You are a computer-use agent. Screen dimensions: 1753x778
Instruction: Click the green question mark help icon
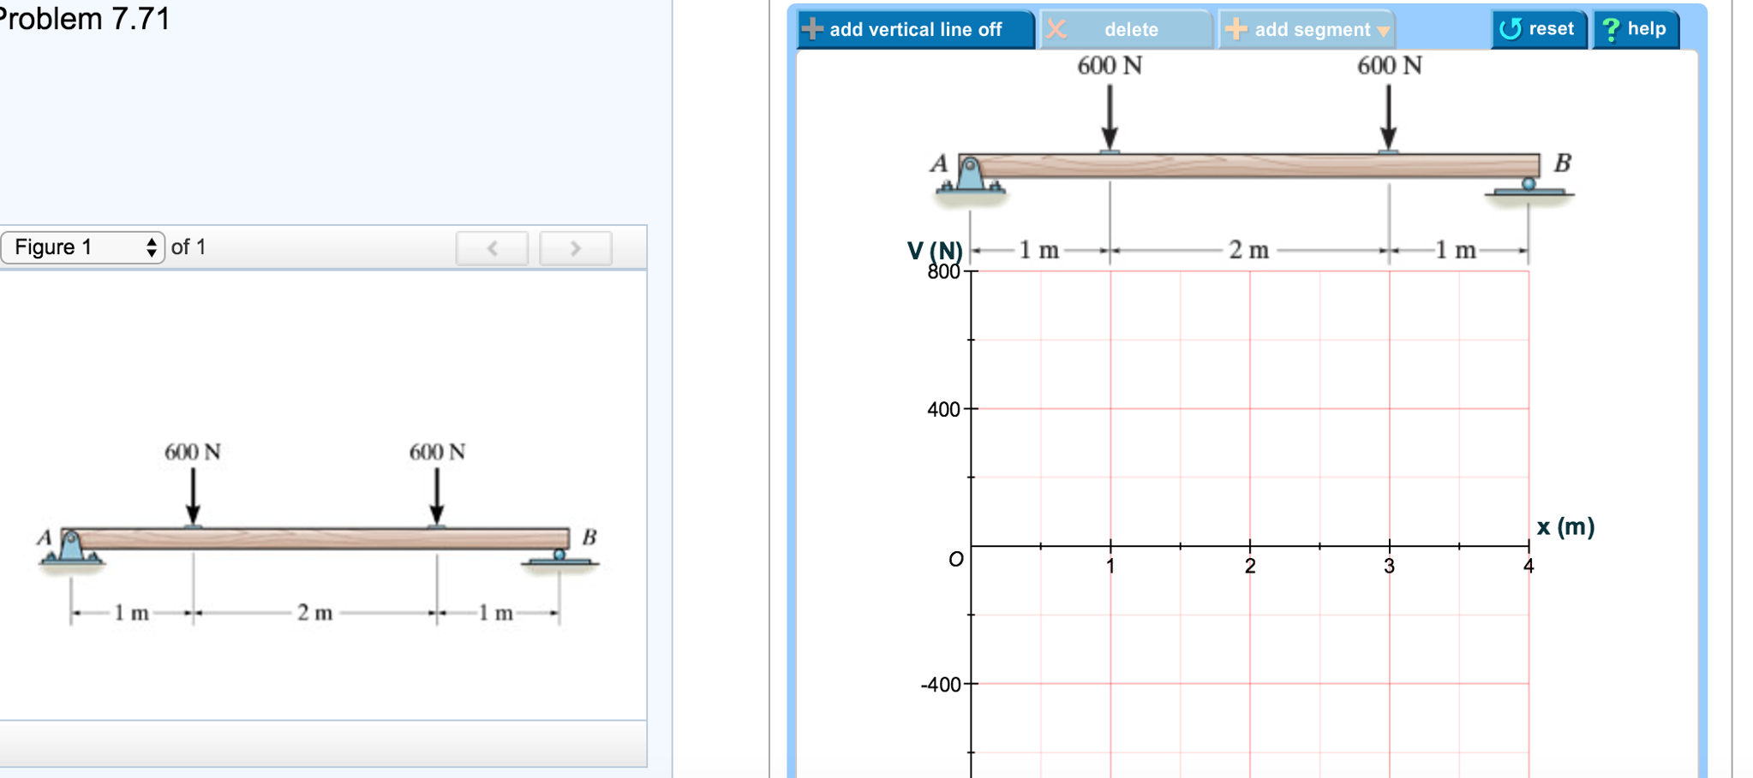[x=1610, y=27]
